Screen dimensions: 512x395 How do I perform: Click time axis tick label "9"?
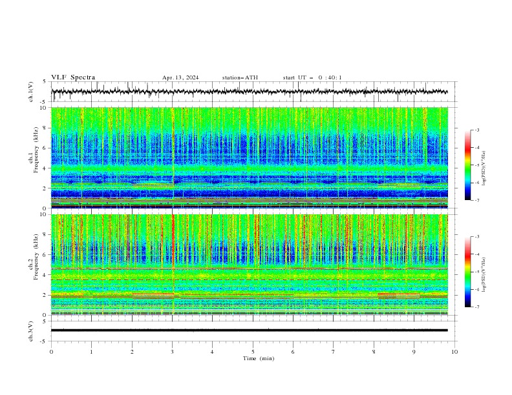point(414,352)
